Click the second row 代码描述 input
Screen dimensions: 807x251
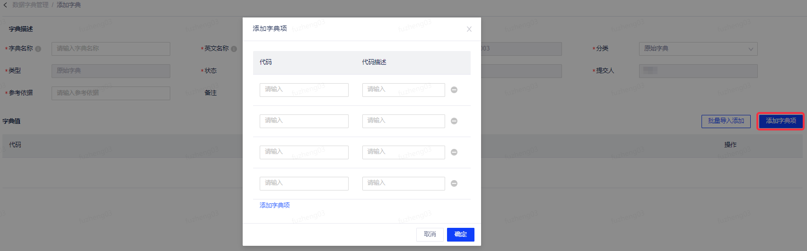403,121
